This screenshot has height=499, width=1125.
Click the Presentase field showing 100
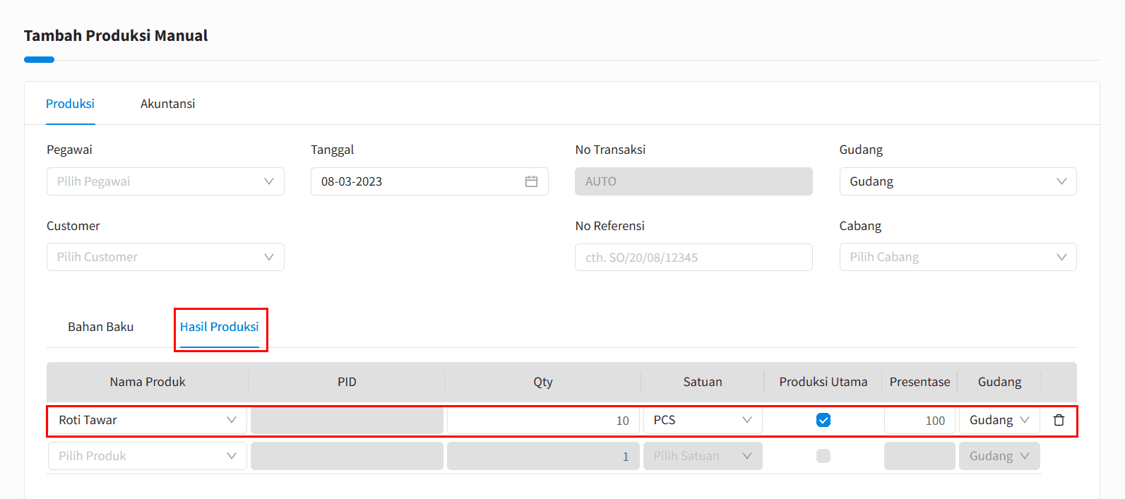pos(919,420)
